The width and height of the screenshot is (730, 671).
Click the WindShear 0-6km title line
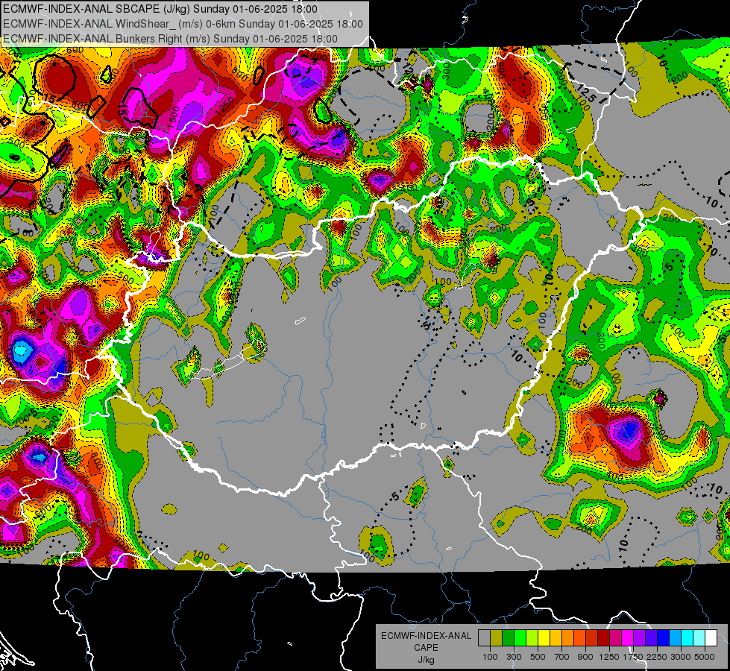[183, 24]
